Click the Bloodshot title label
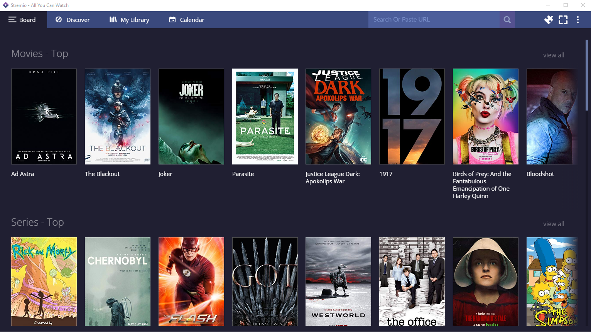591x332 pixels. point(540,174)
